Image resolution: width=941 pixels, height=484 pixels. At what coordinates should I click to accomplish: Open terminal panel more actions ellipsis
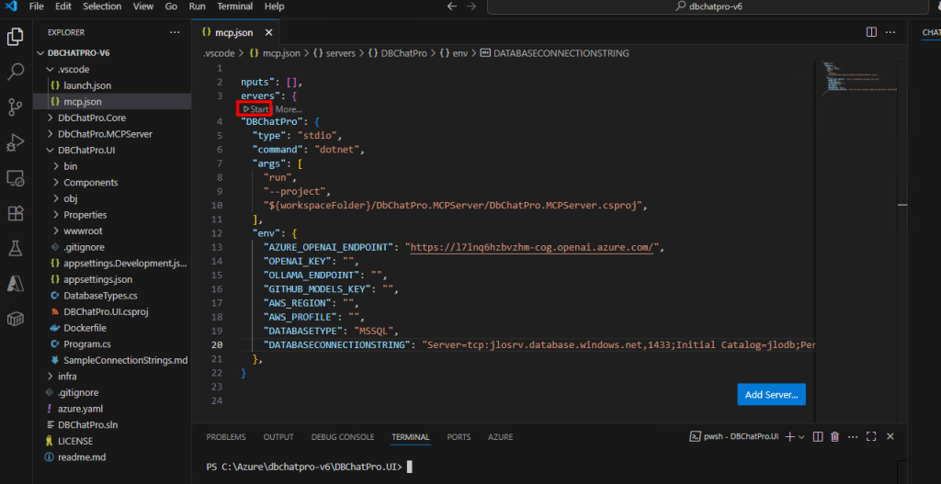853,436
